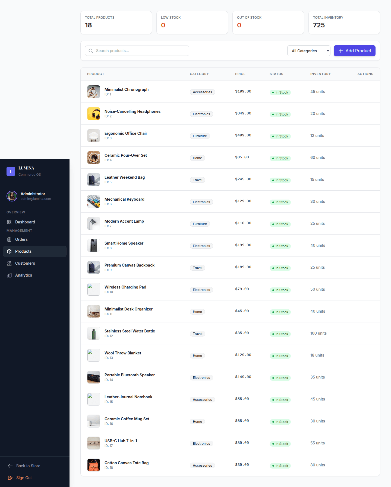Click the PRICE column header
This screenshot has width=391, height=487.
click(x=240, y=74)
